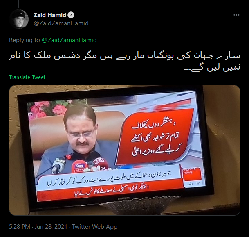The height and width of the screenshot is (237, 249).
Task: Click the Roze News microphone in photo
Action: (79, 166)
